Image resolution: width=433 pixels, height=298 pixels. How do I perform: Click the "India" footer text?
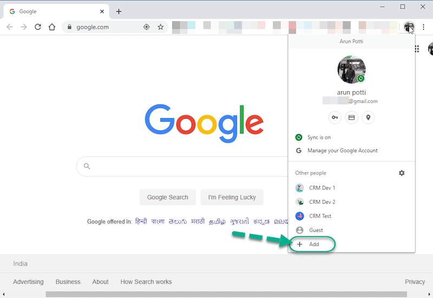20,264
